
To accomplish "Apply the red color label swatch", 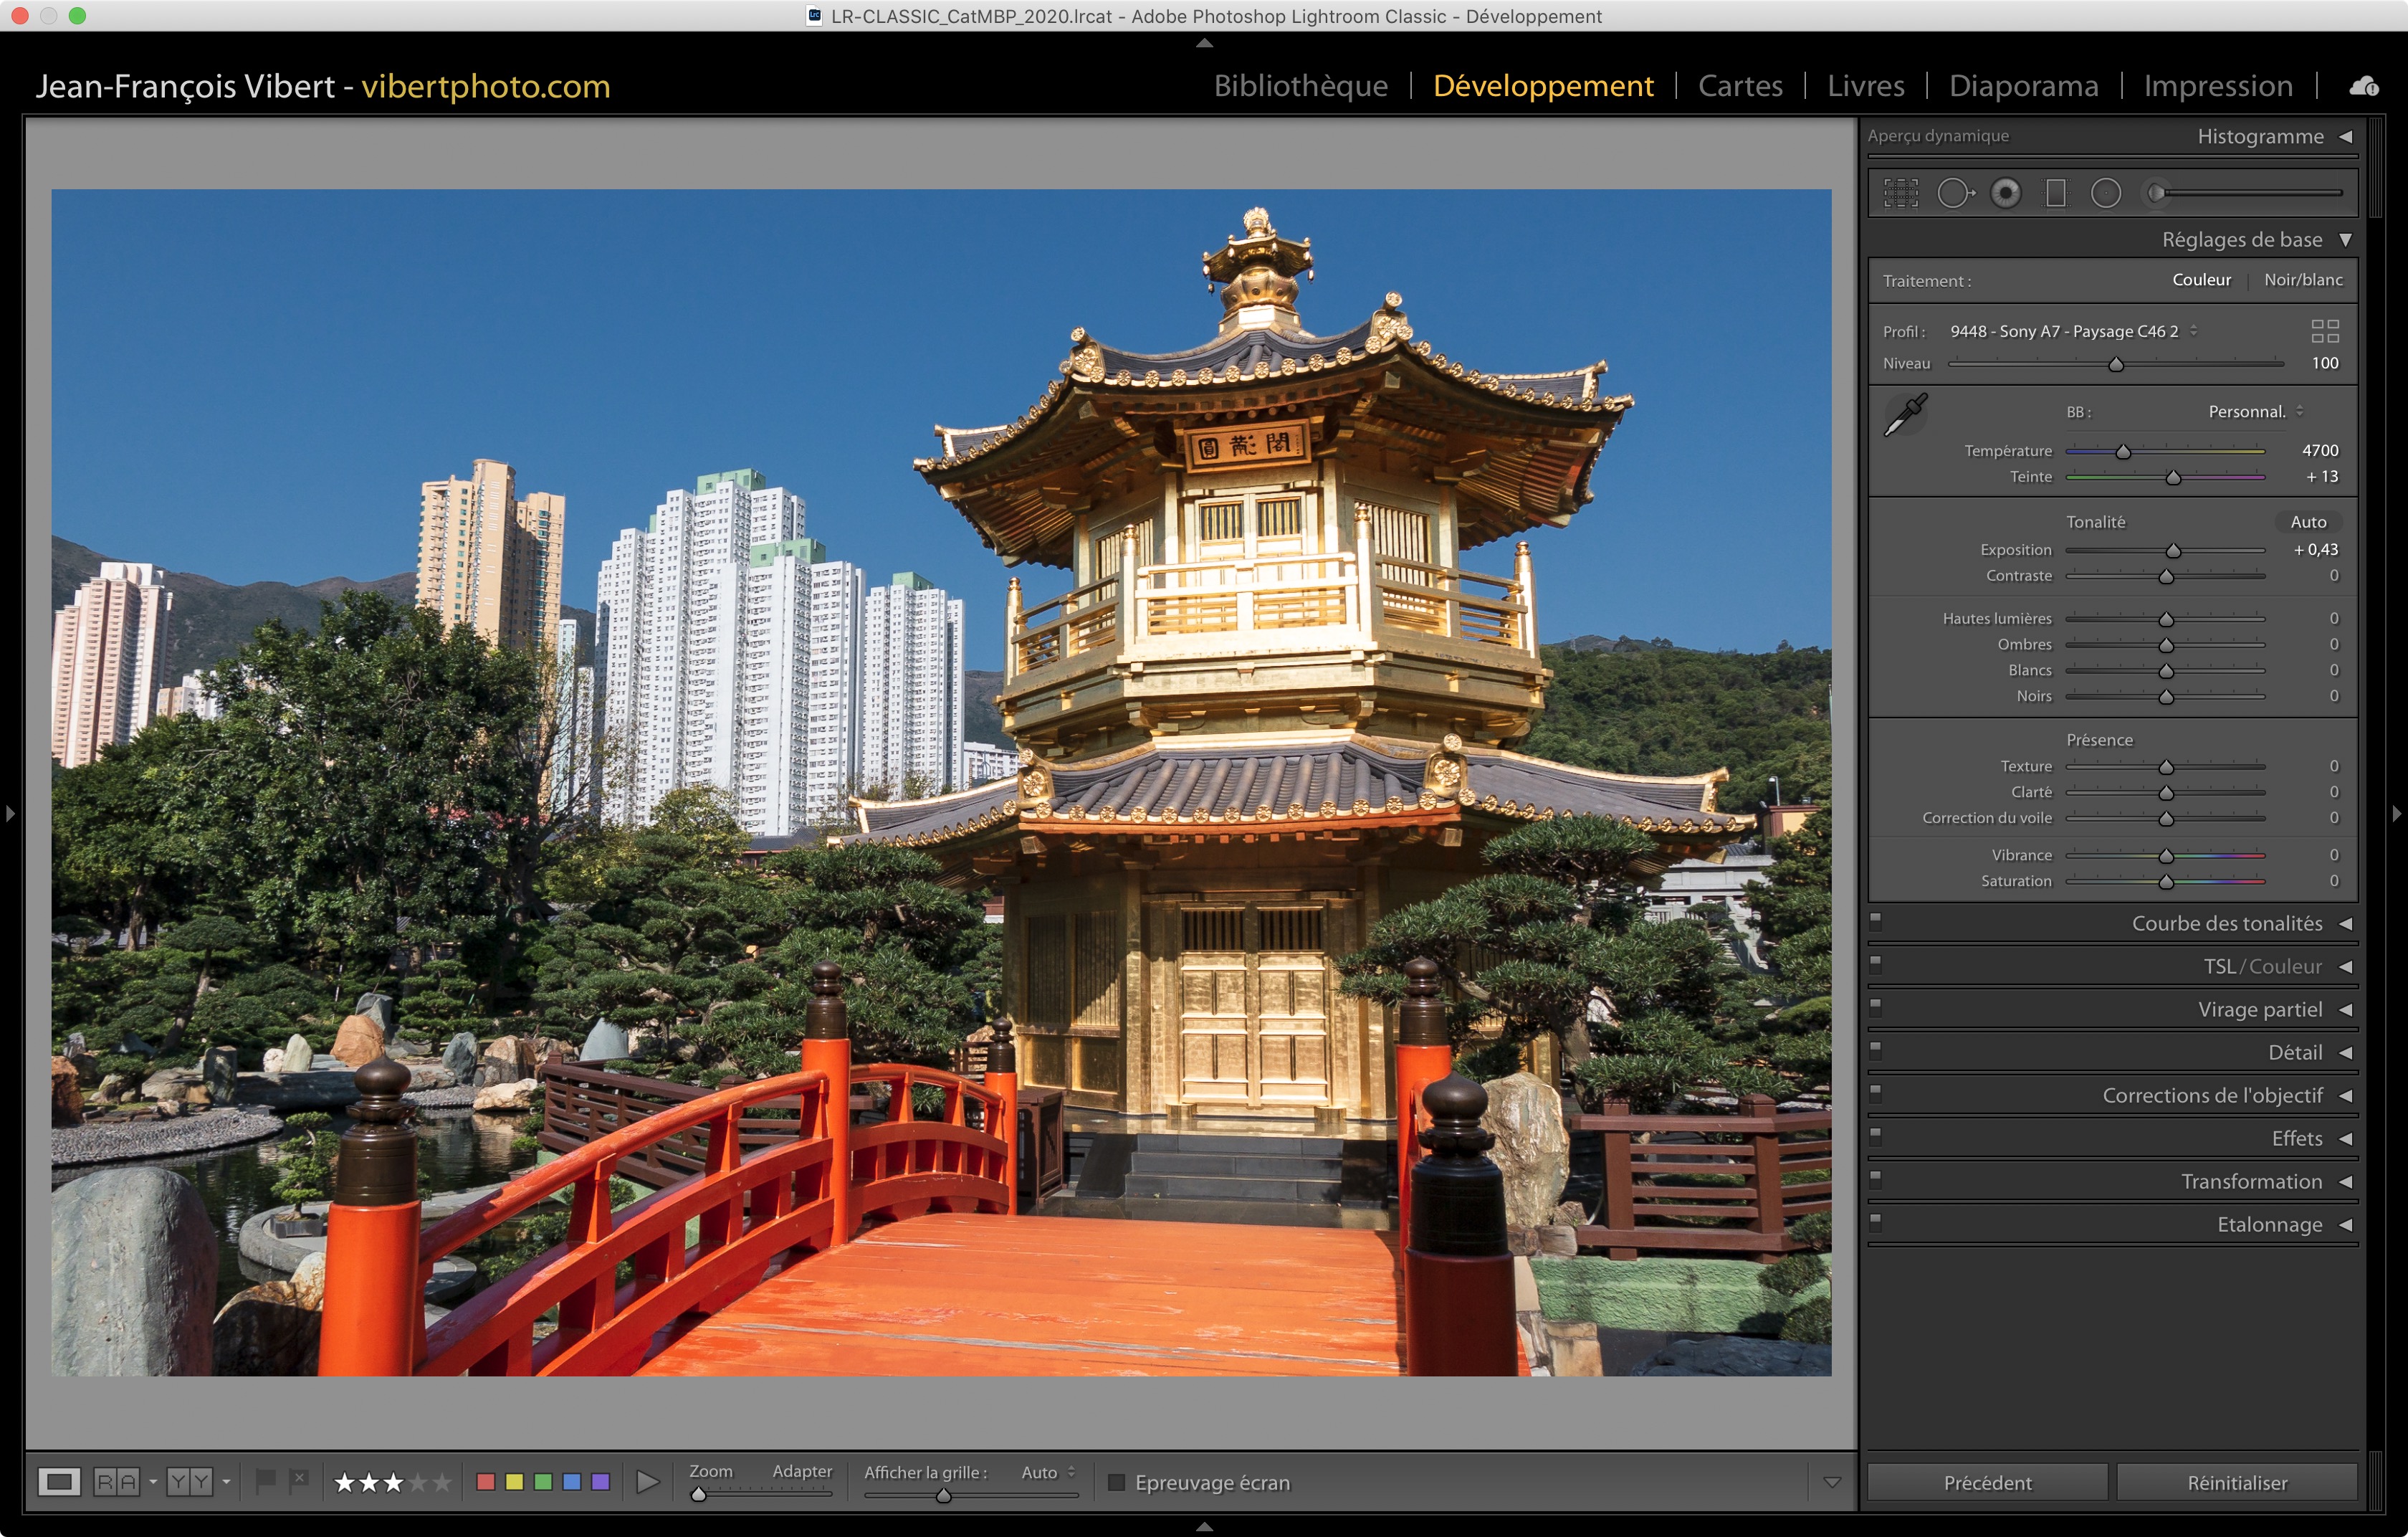I will pyautogui.click(x=486, y=1482).
